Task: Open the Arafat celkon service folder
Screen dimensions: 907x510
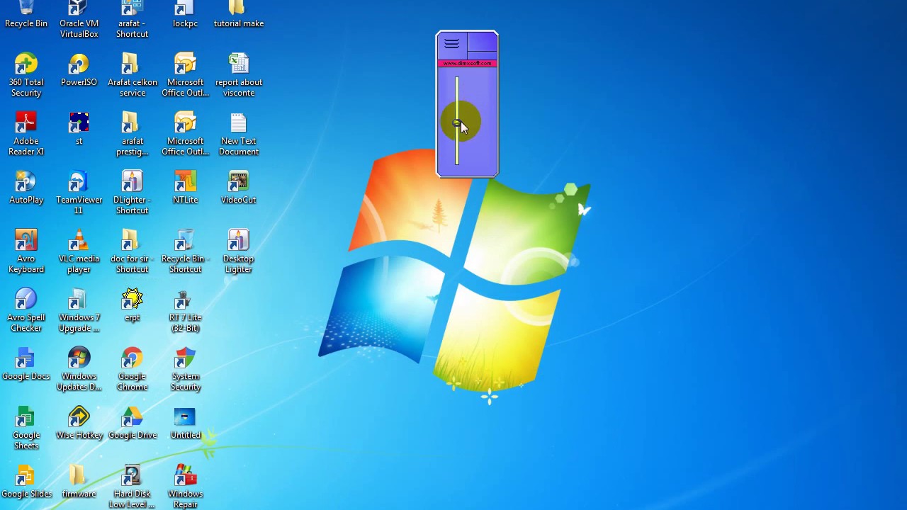Action: [x=133, y=74]
